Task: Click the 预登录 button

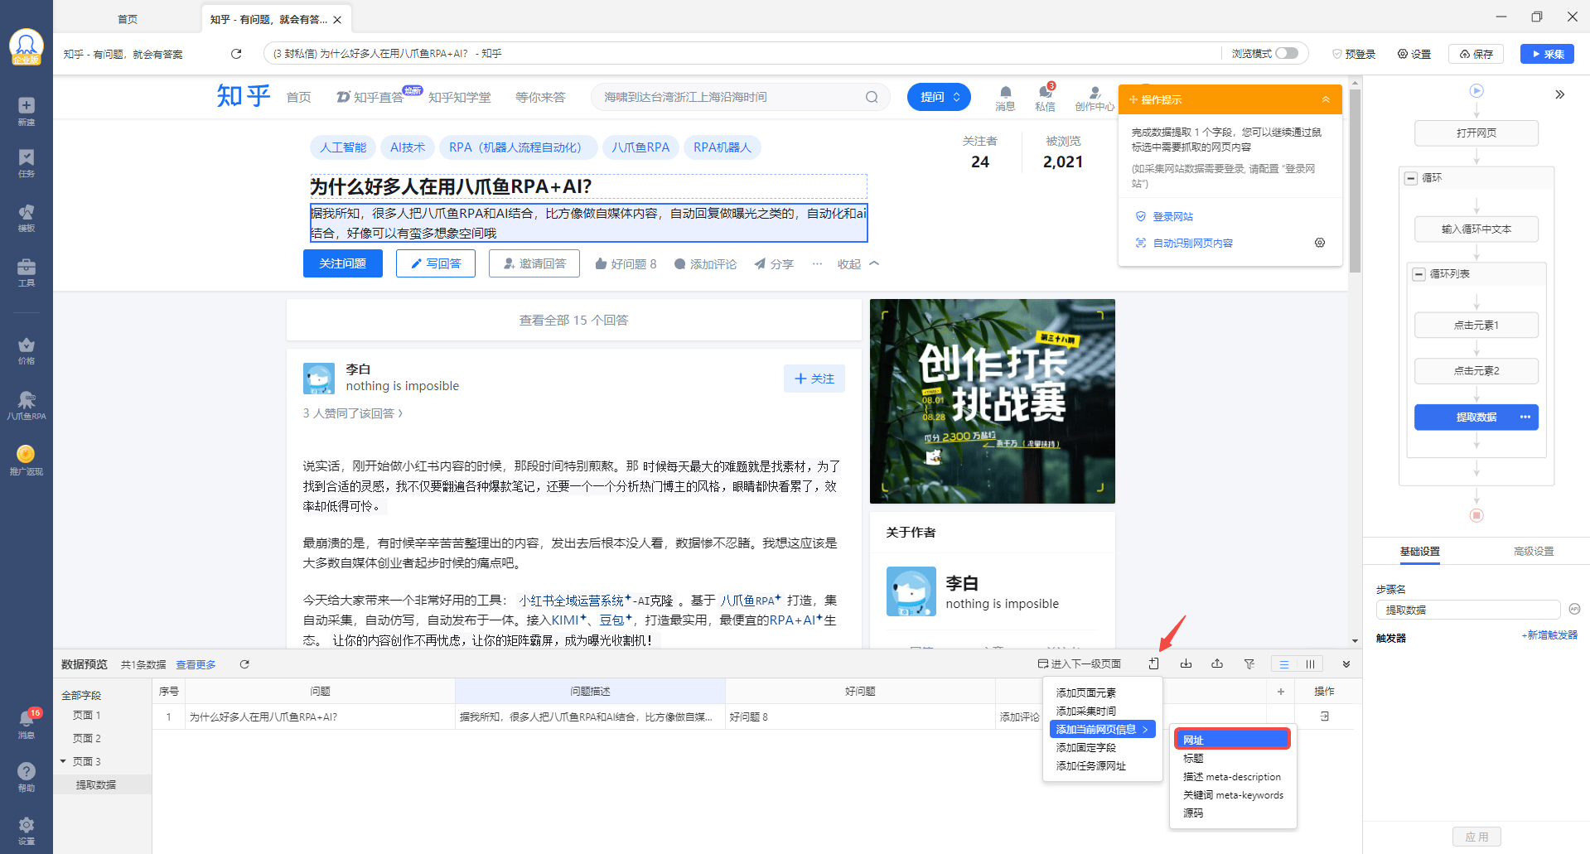Action: (x=1354, y=54)
